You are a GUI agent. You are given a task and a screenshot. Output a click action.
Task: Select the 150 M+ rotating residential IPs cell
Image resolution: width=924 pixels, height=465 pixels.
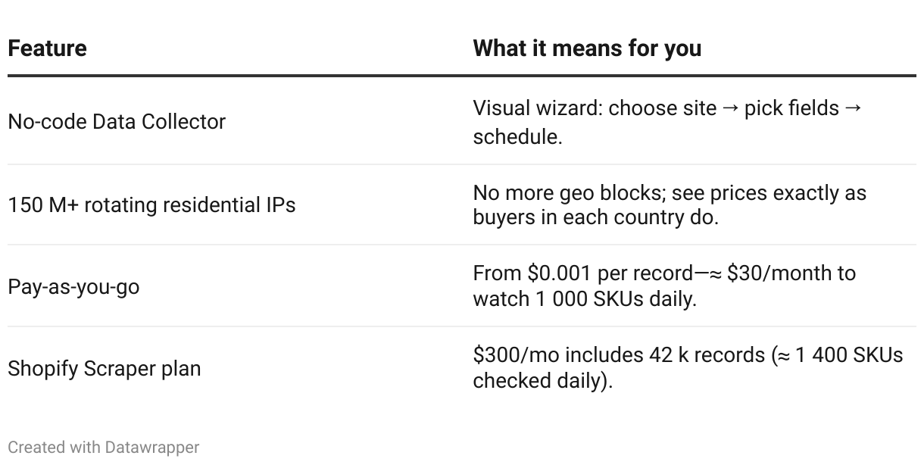pyautogui.click(x=151, y=204)
